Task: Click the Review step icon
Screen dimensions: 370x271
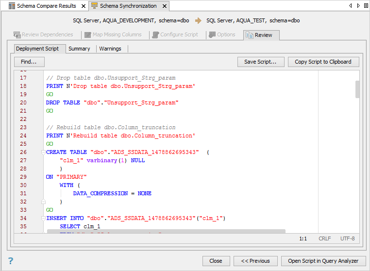Action: pos(249,35)
